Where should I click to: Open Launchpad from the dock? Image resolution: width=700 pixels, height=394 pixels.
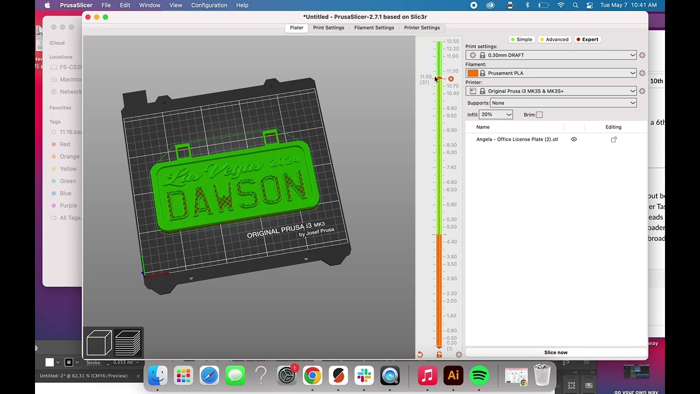[x=184, y=376]
